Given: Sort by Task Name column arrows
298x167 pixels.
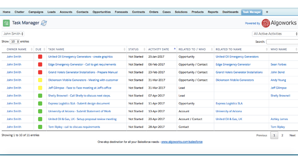Looking at the screenshot, I should 124,50.
